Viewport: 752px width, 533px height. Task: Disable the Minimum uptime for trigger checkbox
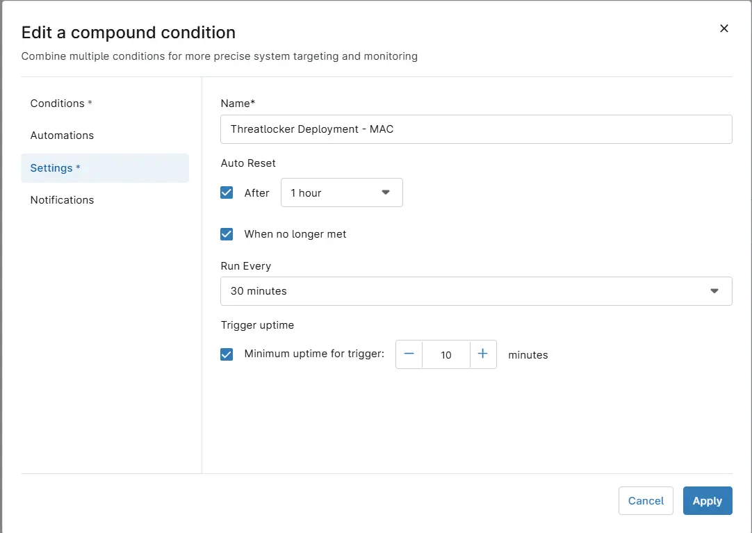pyautogui.click(x=227, y=354)
